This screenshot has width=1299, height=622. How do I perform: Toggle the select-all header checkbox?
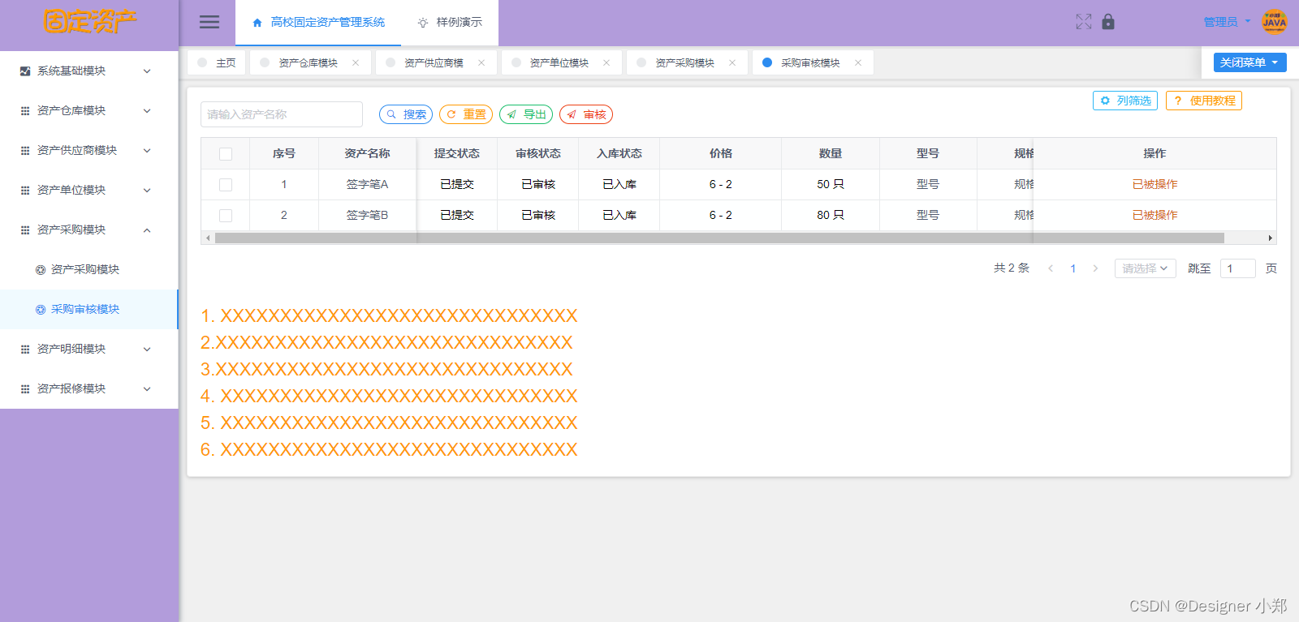tap(226, 154)
